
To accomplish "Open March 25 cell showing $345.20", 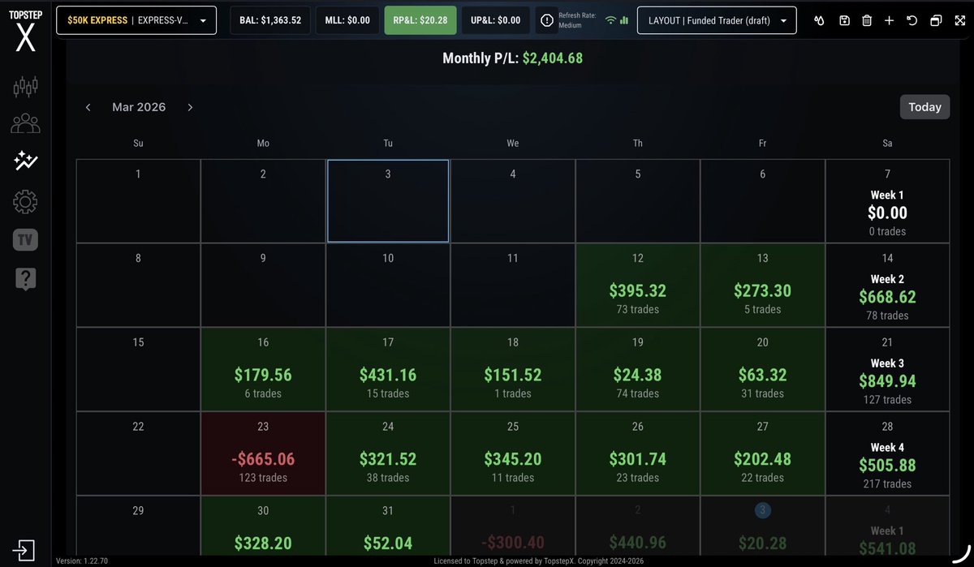I will tap(513, 454).
